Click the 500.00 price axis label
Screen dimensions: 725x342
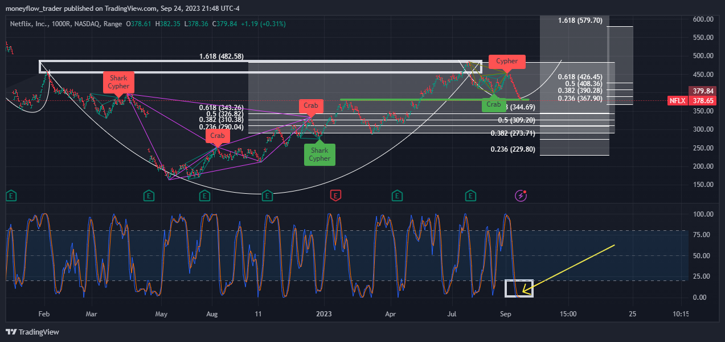pyautogui.click(x=703, y=56)
